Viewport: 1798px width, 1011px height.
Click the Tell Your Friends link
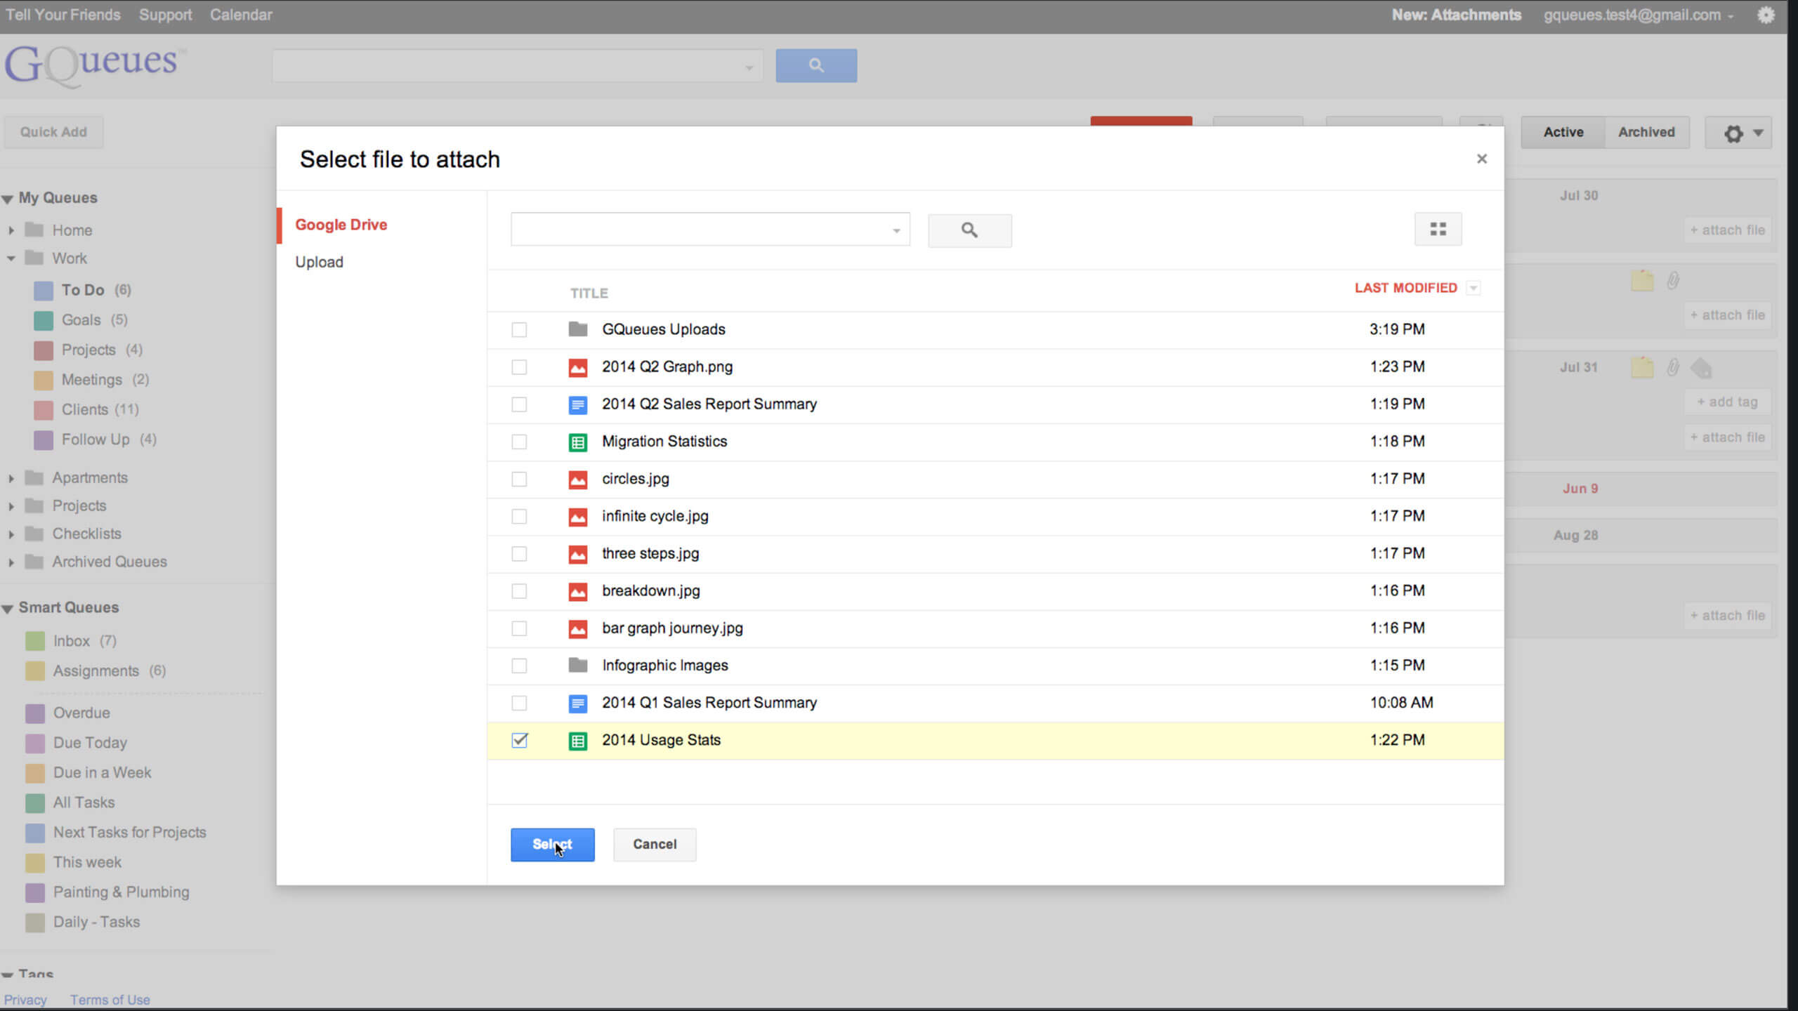pos(63,15)
